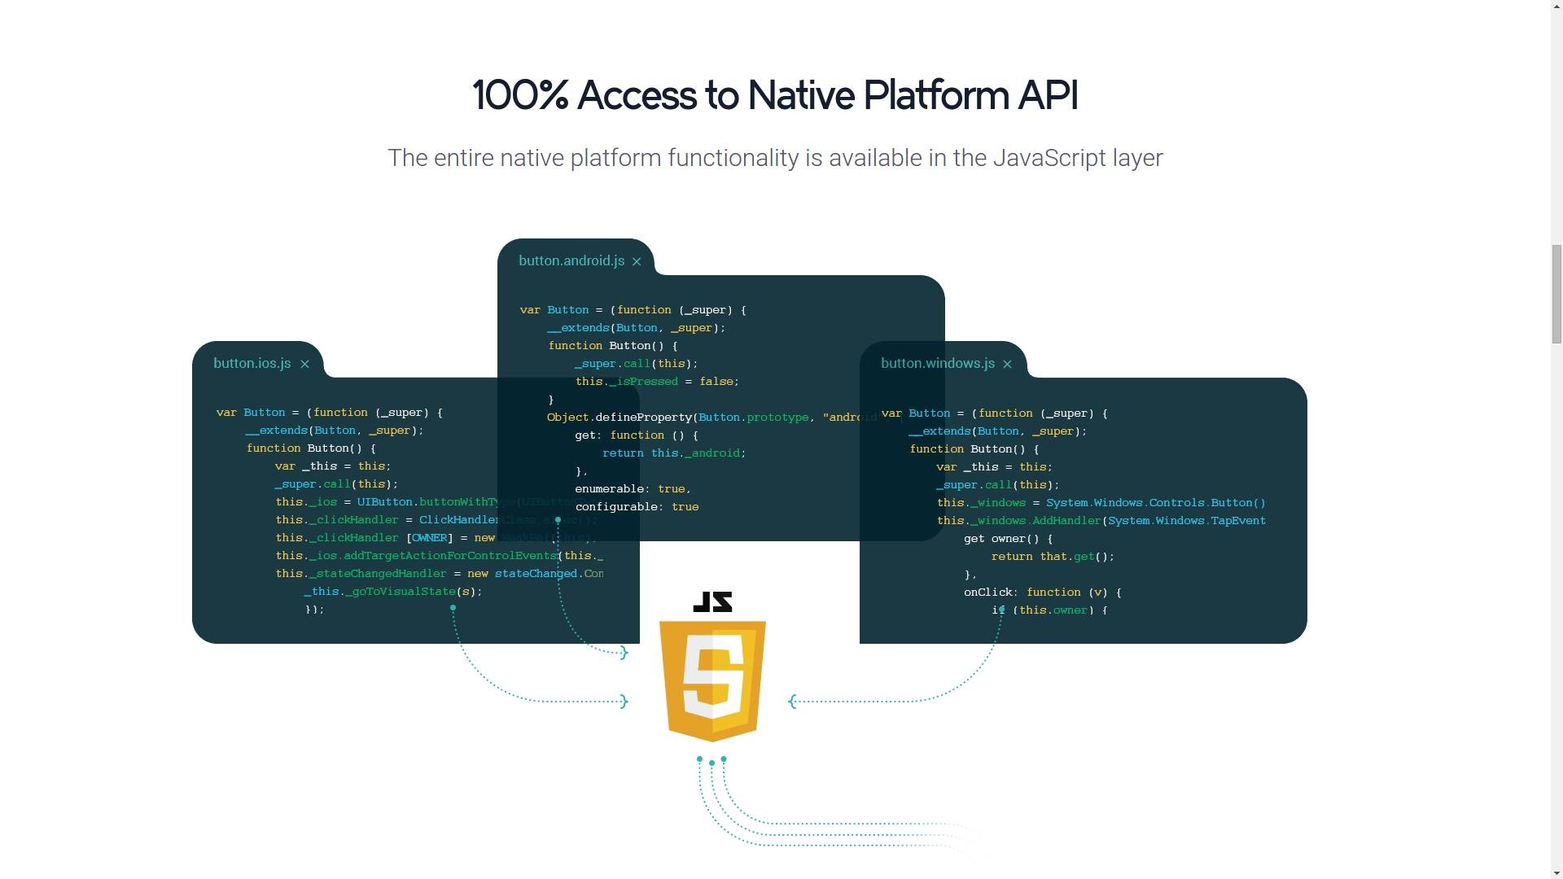Close the button.android.js tab
This screenshot has height=879, width=1563.
pyautogui.click(x=637, y=262)
